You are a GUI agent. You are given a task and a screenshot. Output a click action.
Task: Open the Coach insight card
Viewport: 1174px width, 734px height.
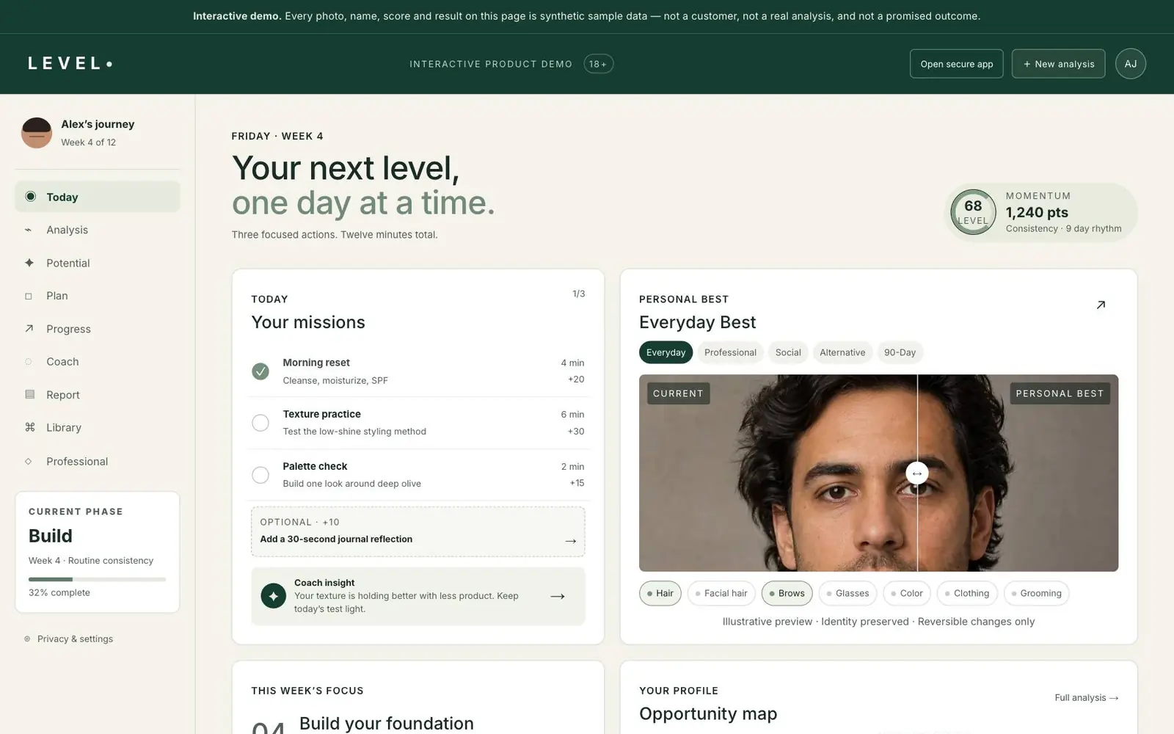[418, 596]
